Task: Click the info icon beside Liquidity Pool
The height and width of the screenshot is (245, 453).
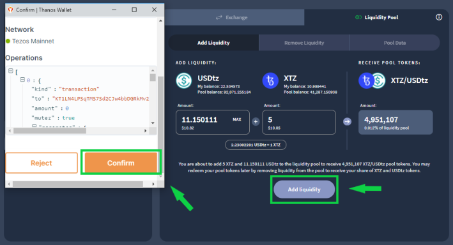Action: (439, 17)
